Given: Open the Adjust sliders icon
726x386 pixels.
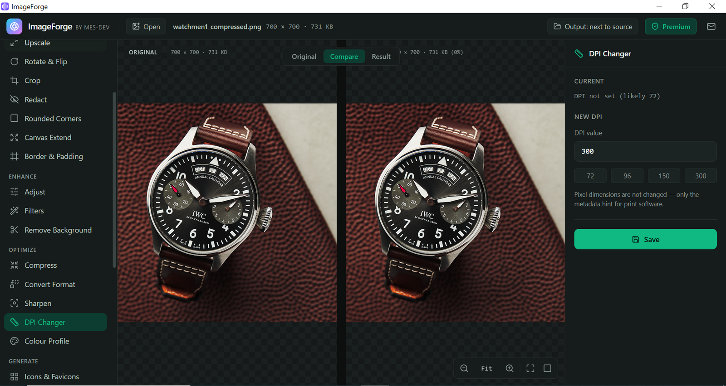Looking at the screenshot, I should (x=15, y=192).
